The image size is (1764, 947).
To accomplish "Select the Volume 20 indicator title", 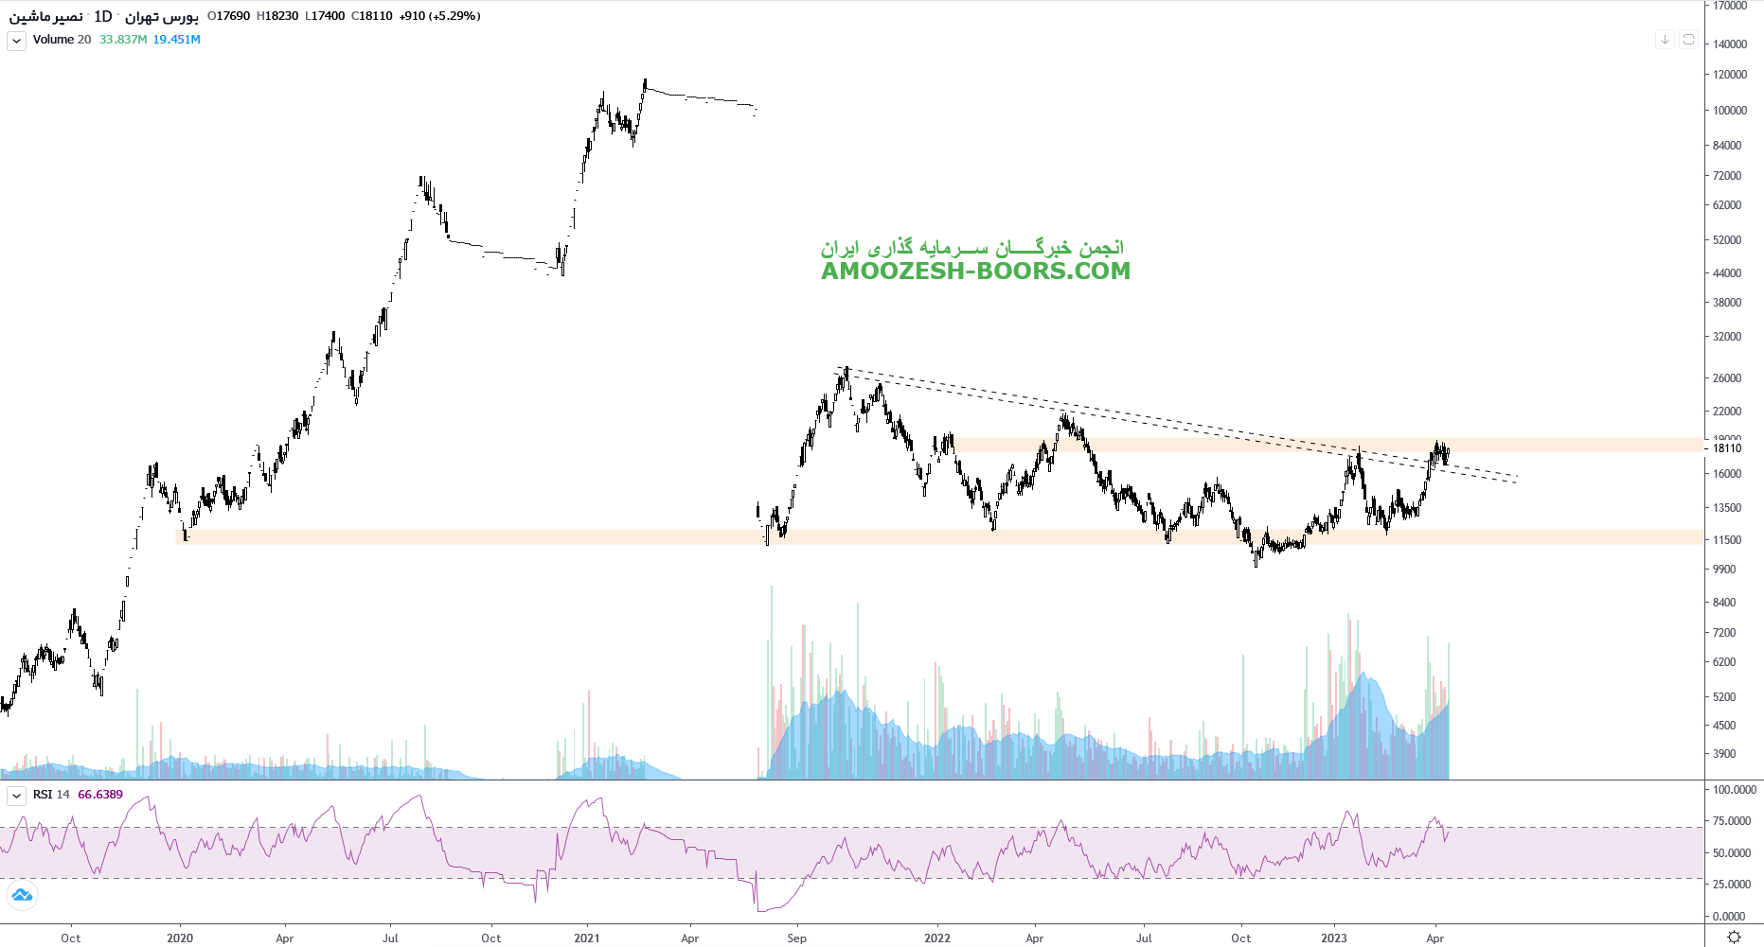I will click(x=62, y=40).
